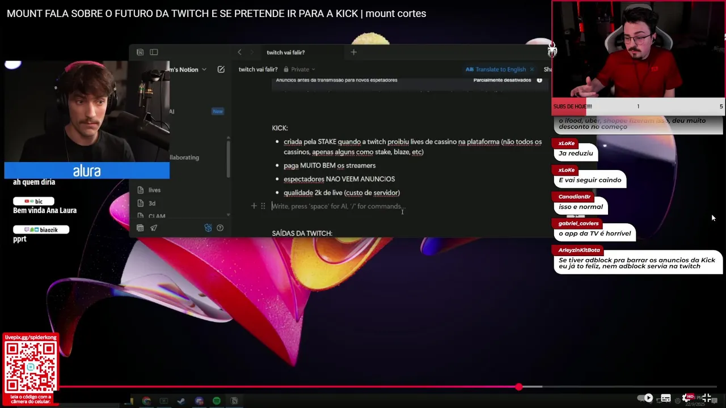Image resolution: width=726 pixels, height=408 pixels.
Task: Click the 'alura' sponsor banner
Action: [87, 171]
